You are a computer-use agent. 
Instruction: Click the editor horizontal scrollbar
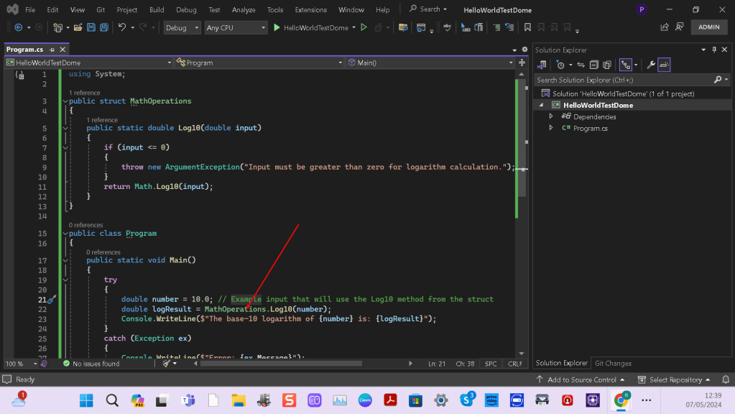281,364
